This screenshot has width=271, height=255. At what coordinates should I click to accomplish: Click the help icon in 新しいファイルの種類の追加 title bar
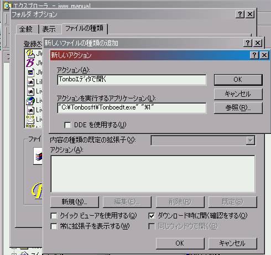tap(248, 43)
